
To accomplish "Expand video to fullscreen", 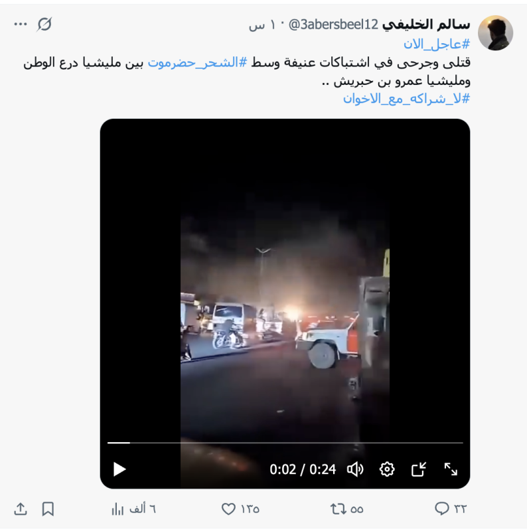I will coord(451,469).
